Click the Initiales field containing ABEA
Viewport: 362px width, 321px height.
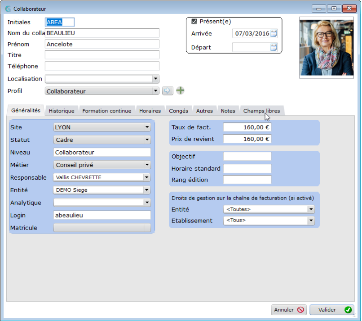[x=60, y=22]
